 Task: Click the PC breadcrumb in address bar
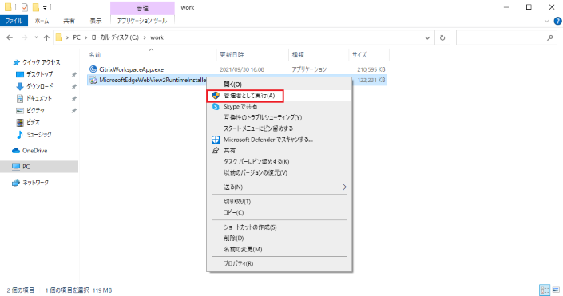tap(77, 37)
